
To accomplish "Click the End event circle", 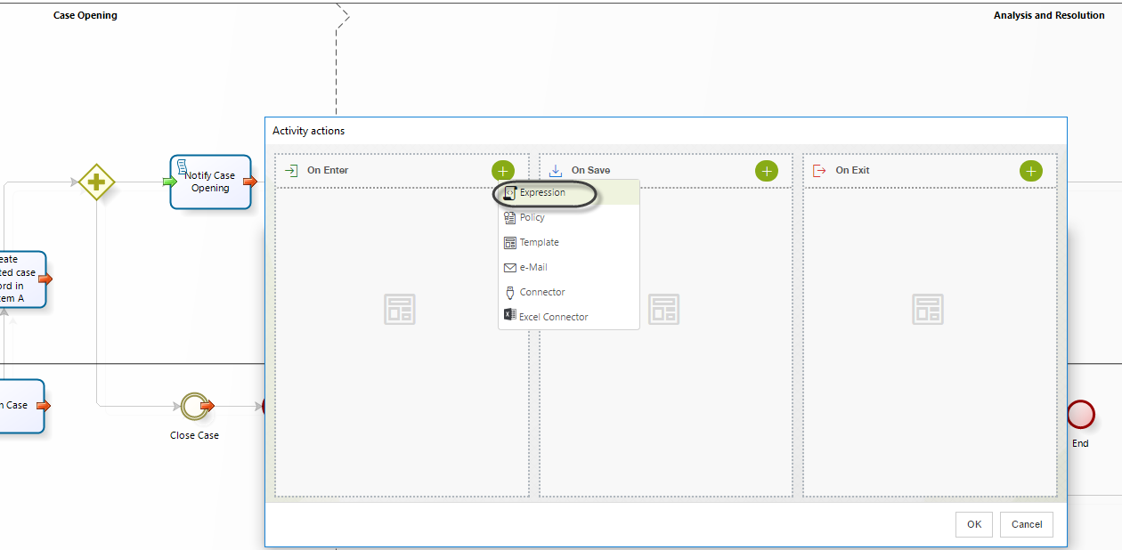I will point(1080,414).
